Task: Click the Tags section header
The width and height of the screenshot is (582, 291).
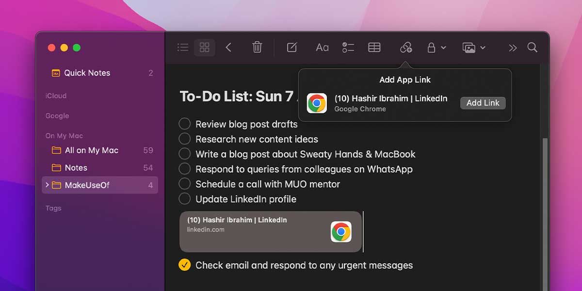Action: 53,208
